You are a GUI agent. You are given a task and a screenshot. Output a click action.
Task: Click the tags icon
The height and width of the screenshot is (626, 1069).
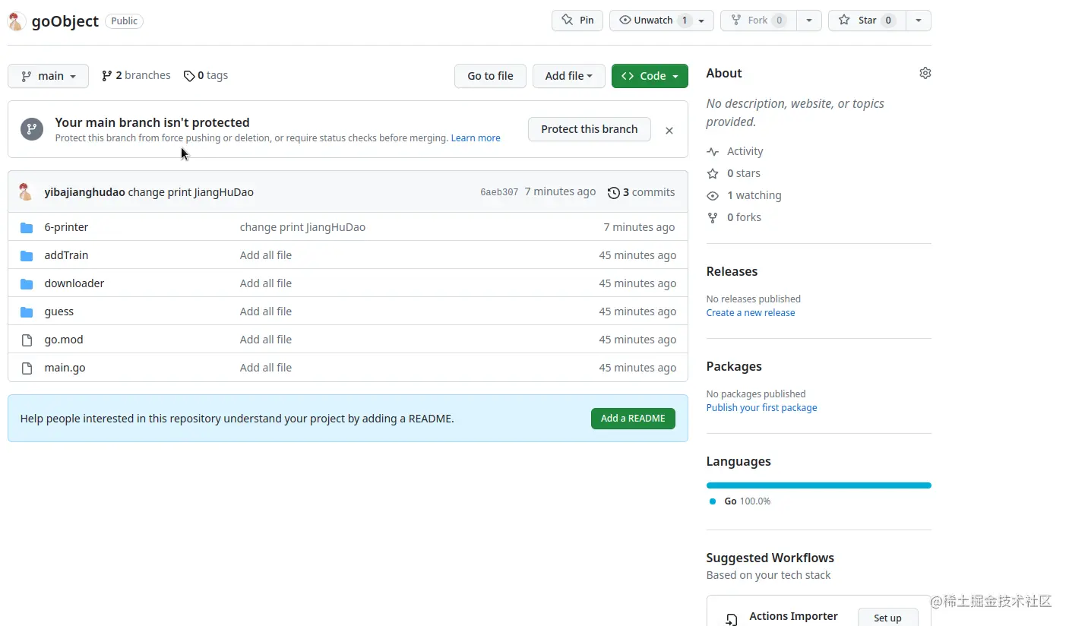coord(189,76)
